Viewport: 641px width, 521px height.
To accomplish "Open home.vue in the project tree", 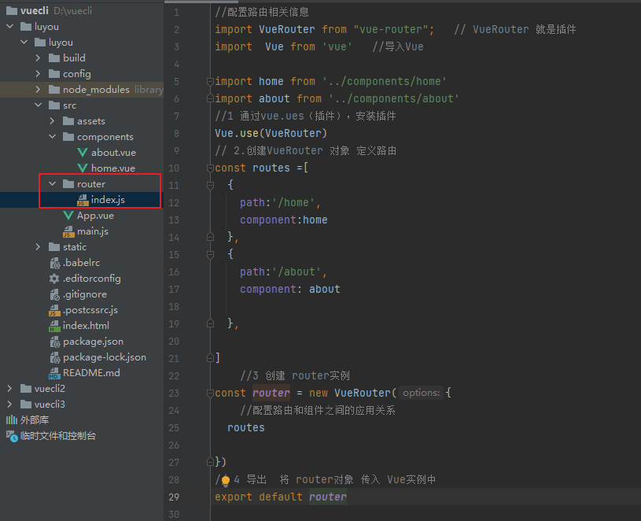I will coord(113,168).
